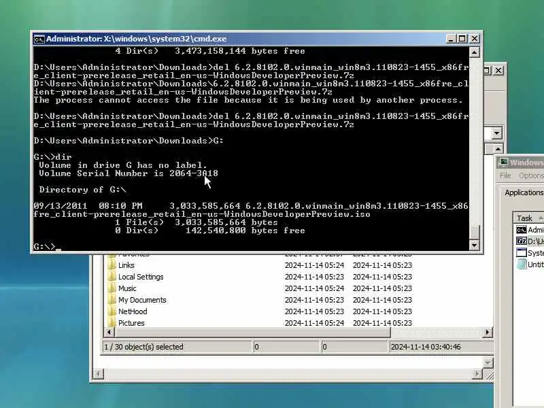Select the My Documents folder icon

click(x=112, y=300)
